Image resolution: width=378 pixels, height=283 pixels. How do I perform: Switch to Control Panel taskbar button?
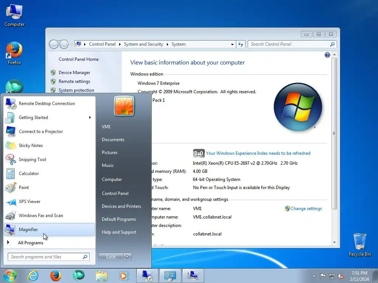170,276
